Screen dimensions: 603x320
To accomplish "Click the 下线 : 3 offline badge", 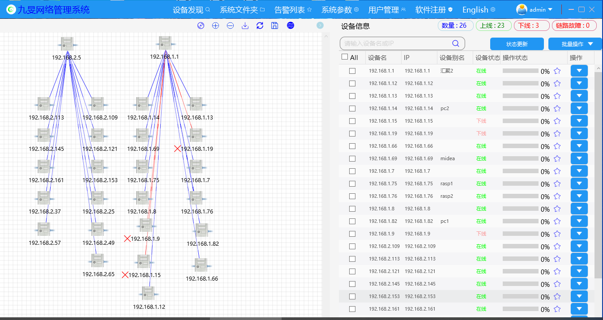I will click(x=531, y=26).
